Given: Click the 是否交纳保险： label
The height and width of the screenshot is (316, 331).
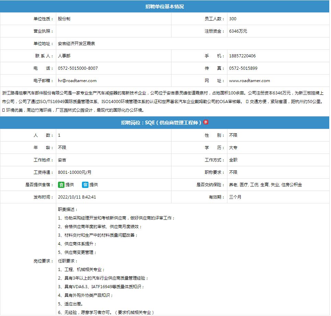Looking at the screenshot, I should pos(211,185).
